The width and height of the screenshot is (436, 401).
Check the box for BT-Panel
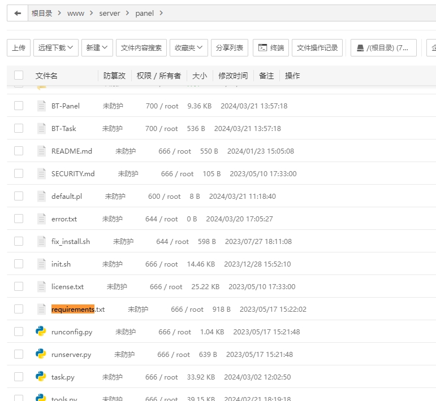[x=19, y=106]
